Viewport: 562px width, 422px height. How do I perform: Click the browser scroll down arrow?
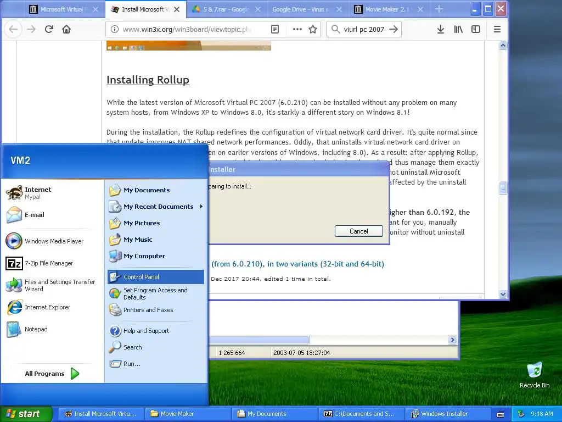(x=503, y=294)
